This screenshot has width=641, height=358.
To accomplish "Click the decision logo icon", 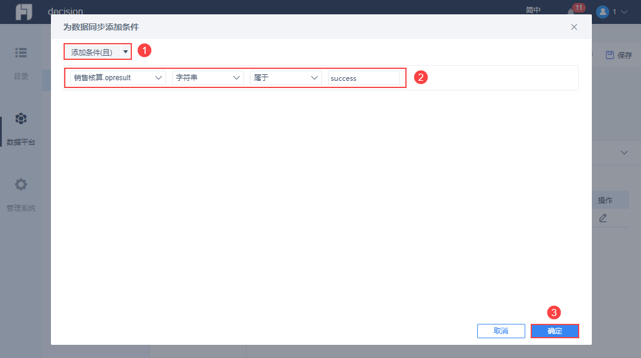I will (24, 12).
